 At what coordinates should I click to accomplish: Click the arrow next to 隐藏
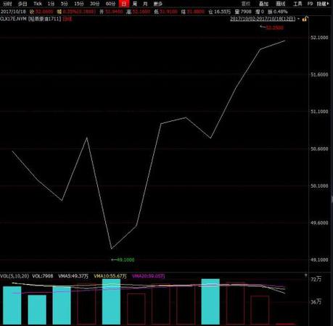tap(328, 4)
